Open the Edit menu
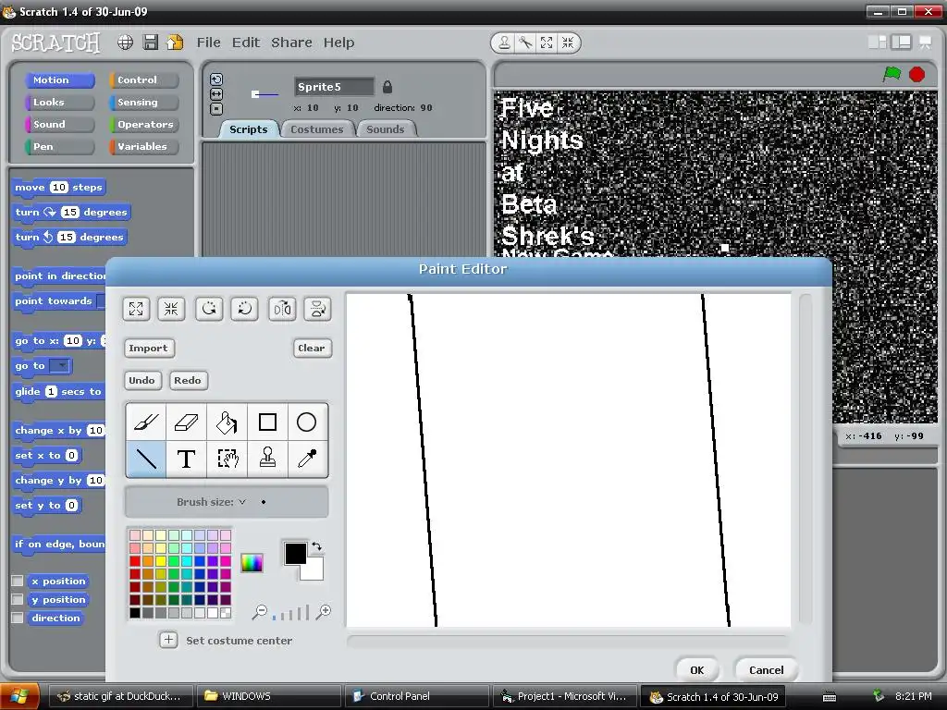The height and width of the screenshot is (710, 947). click(x=246, y=43)
